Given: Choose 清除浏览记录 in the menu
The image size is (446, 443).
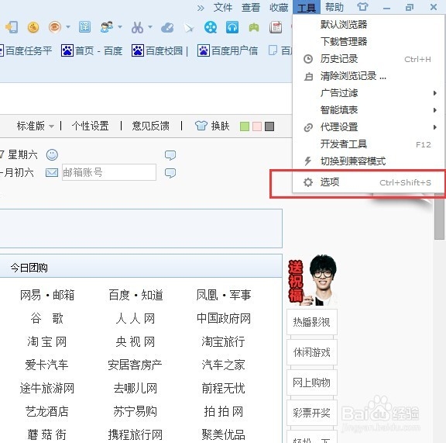Looking at the screenshot, I should [x=369, y=76].
